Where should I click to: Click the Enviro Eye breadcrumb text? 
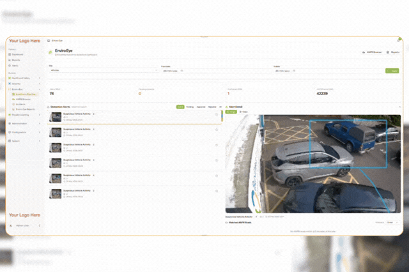(57, 41)
